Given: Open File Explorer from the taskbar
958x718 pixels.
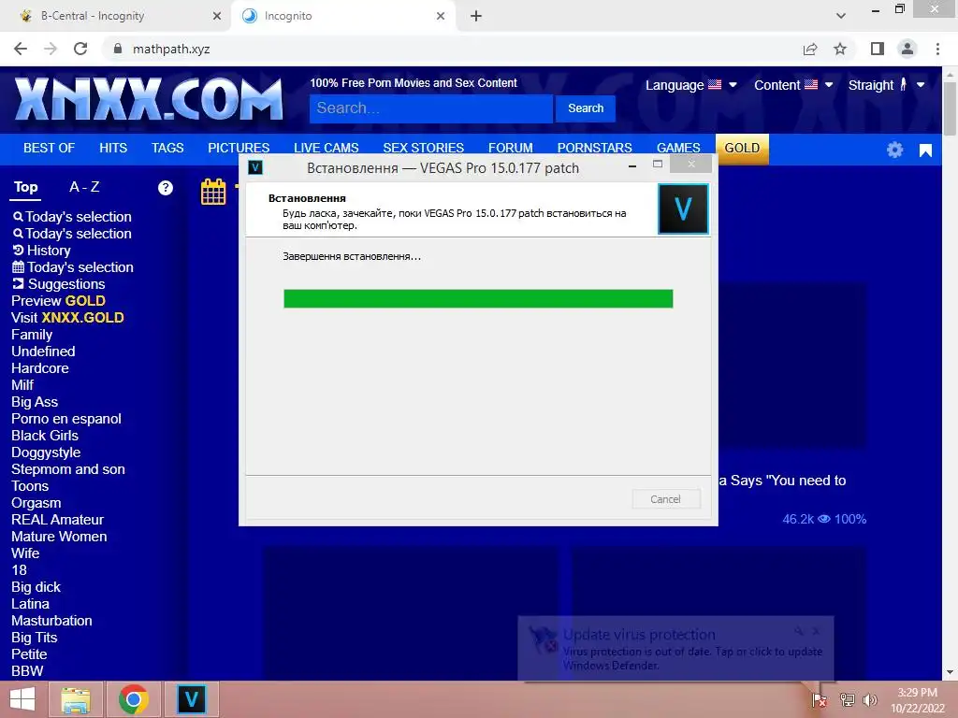Looking at the screenshot, I should click(76, 699).
